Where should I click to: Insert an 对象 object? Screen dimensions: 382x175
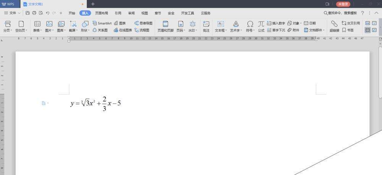point(294,23)
